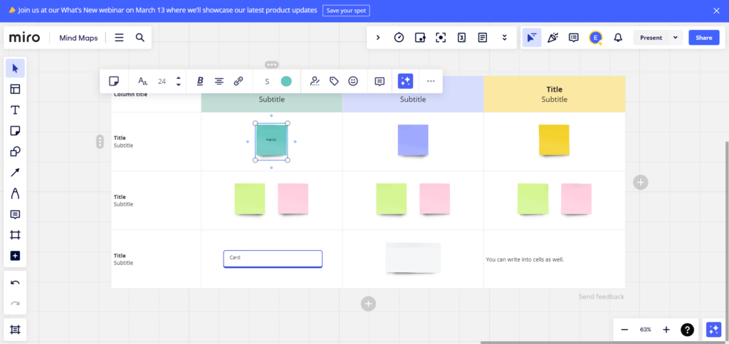The image size is (729, 344).
Task: Toggle bold formatting
Action: [200, 81]
